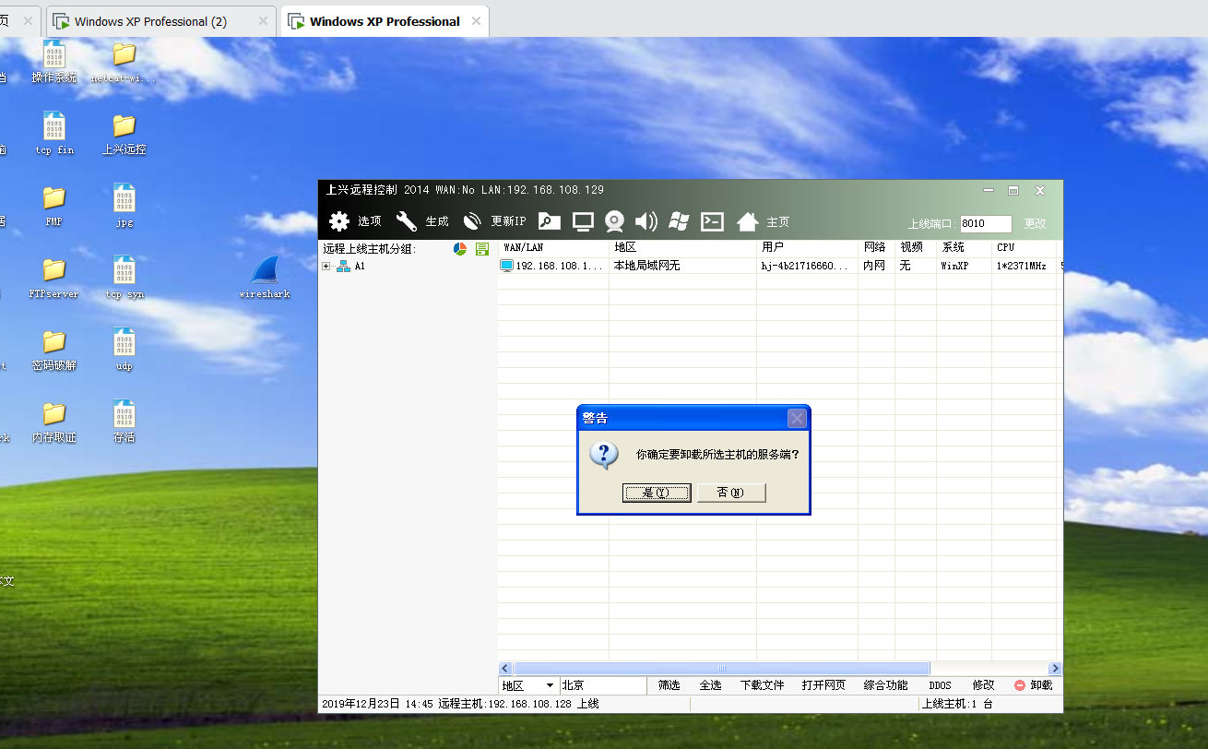Close the Windows XP Professional (2) tab

[264, 21]
